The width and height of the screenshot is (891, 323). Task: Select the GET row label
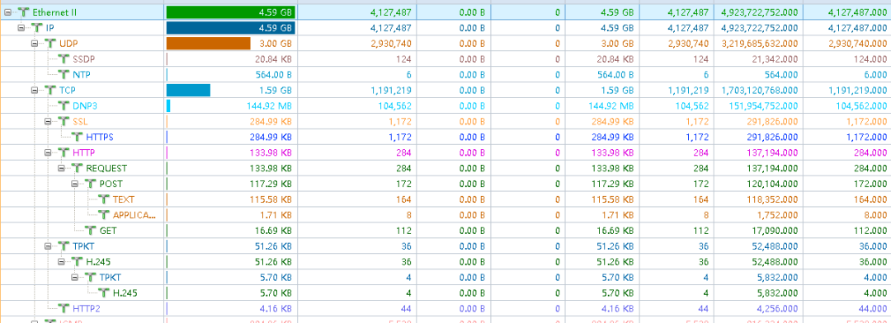108,231
